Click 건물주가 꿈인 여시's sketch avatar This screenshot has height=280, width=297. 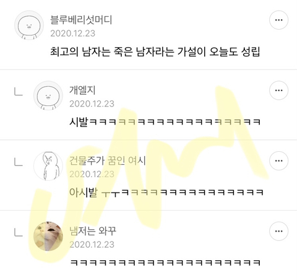[48, 166]
